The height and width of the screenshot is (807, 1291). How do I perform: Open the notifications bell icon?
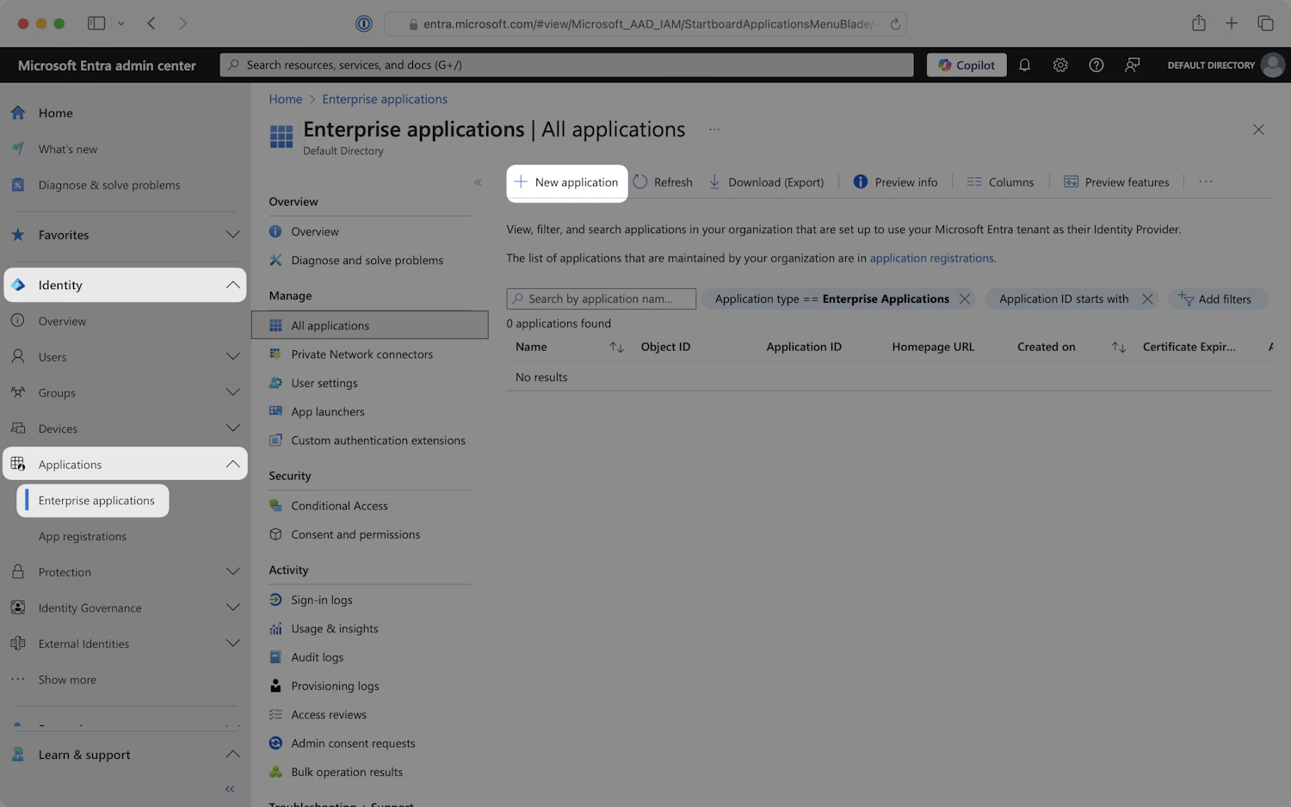[x=1024, y=65]
